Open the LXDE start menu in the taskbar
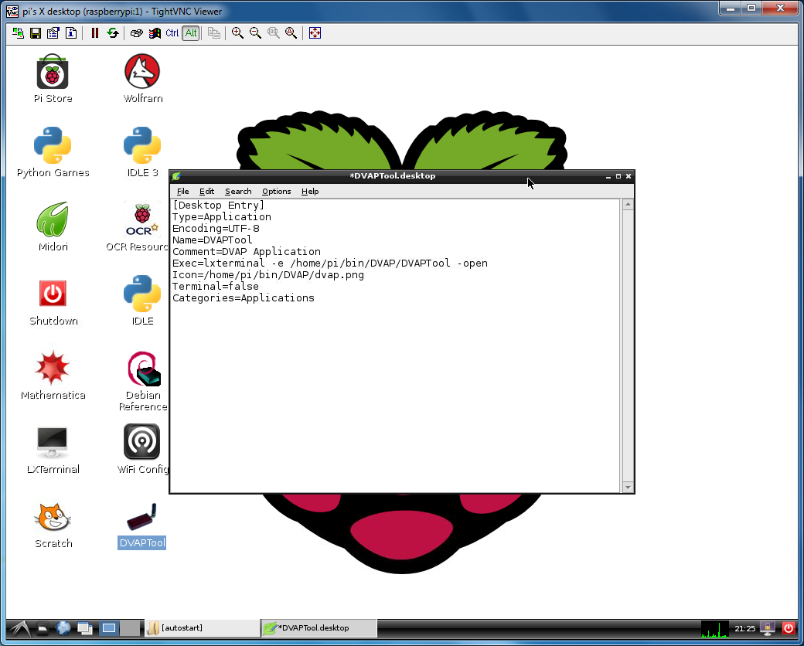Image resolution: width=804 pixels, height=646 pixels. (19, 628)
